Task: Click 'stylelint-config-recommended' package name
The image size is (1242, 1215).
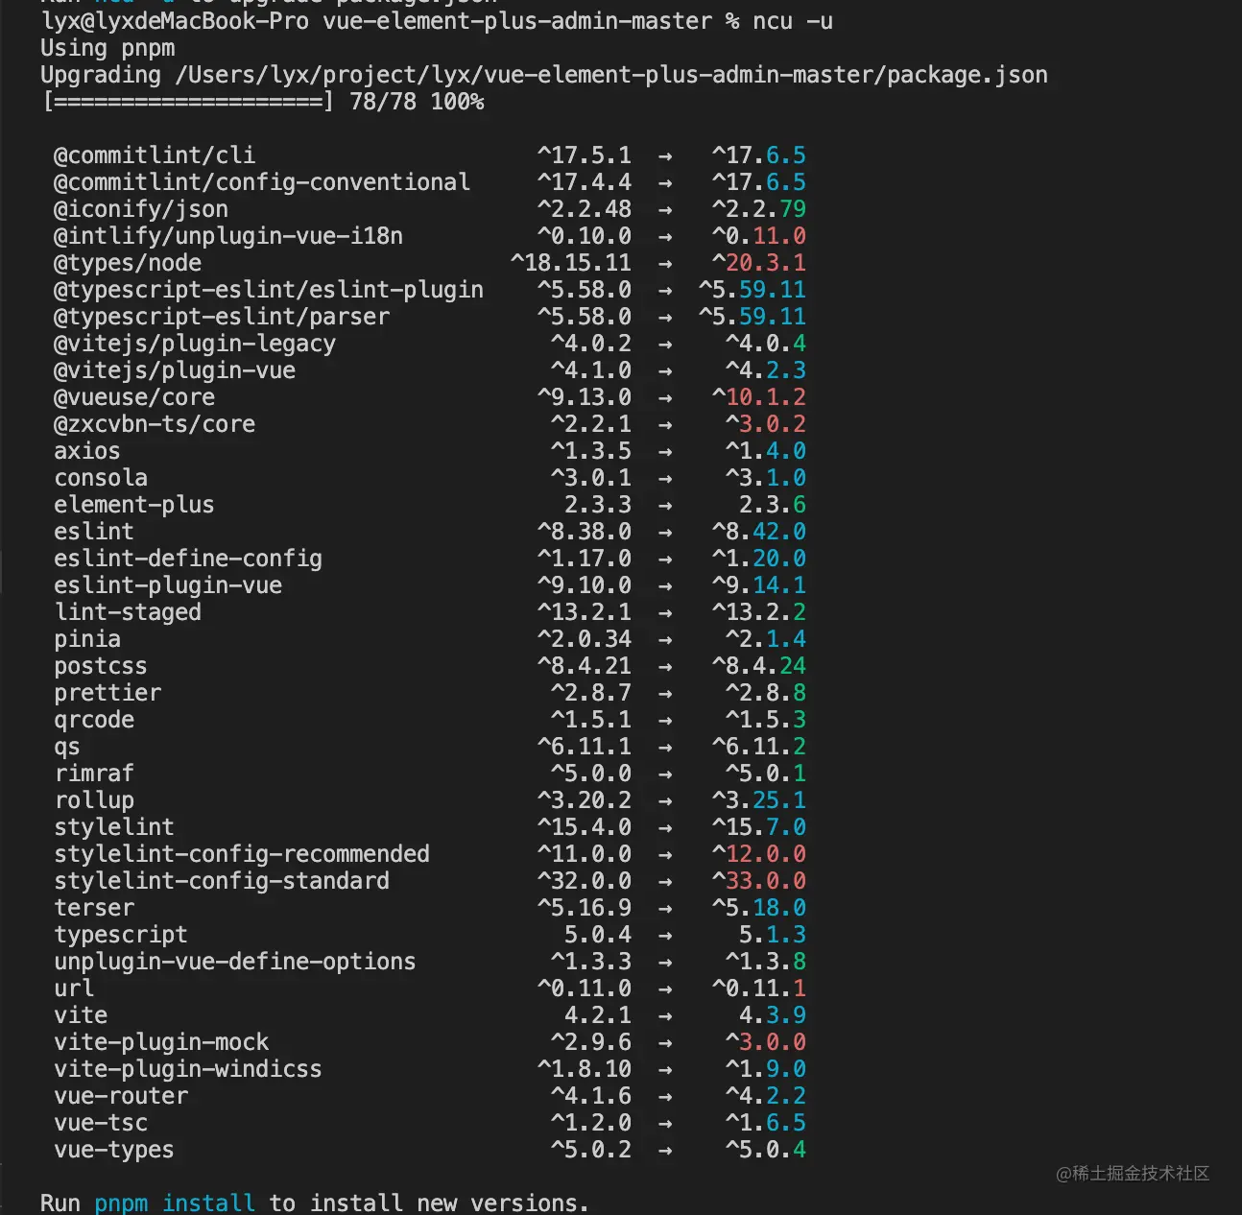Action: 242,854
